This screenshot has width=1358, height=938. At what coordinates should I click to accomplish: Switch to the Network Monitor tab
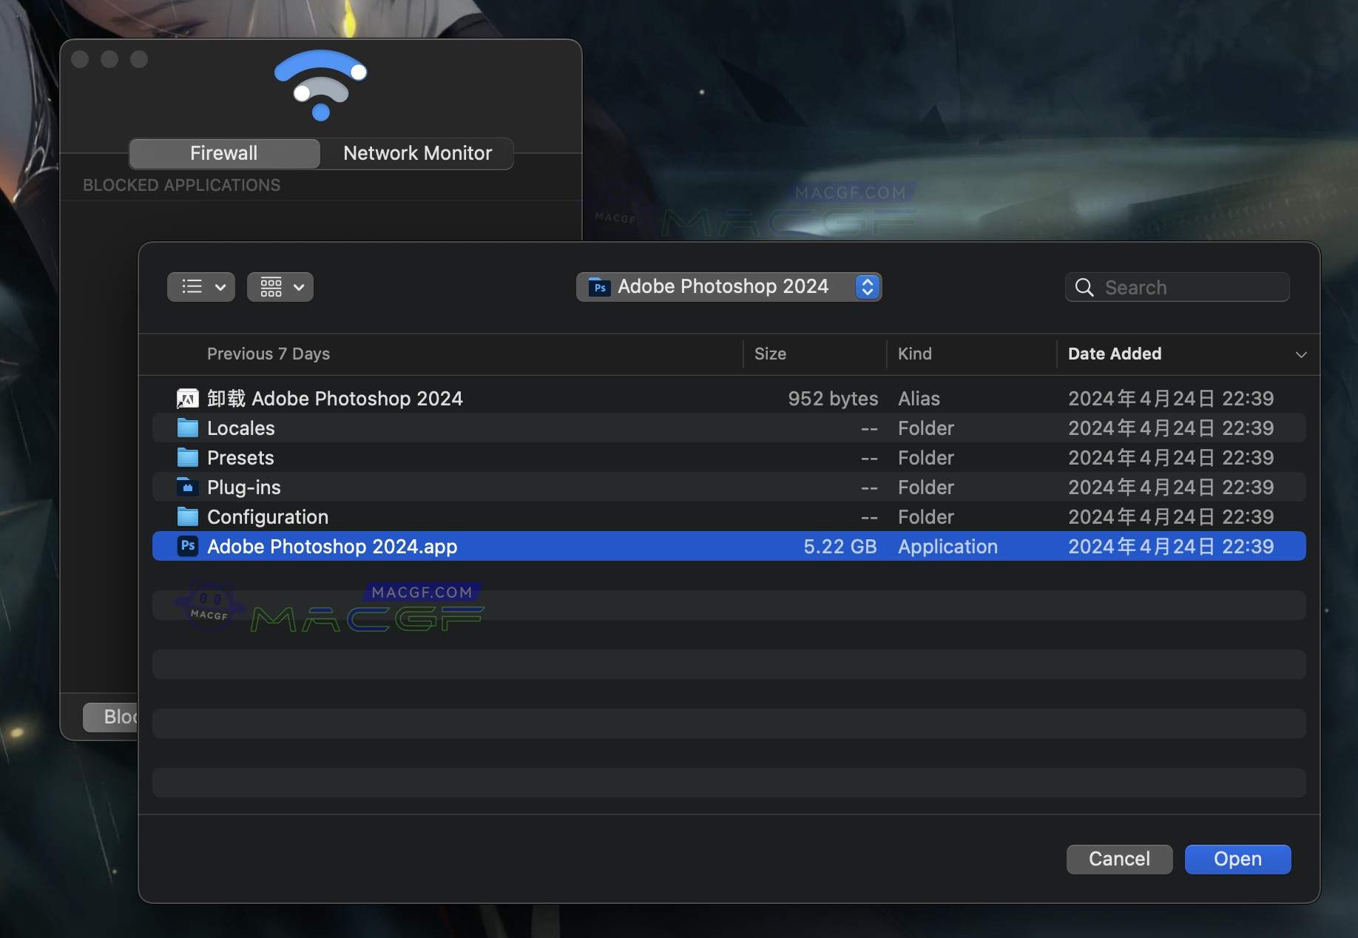coord(417,153)
